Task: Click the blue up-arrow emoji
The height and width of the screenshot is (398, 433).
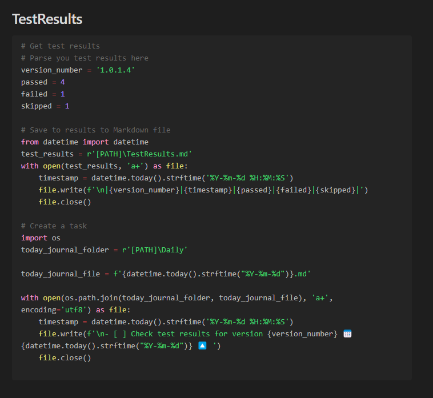Action: tap(202, 345)
